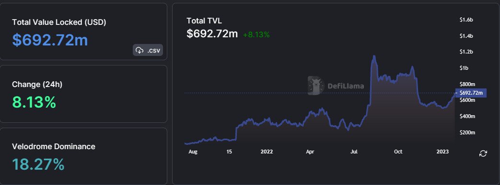Click the $1b y-axis label

point(464,68)
